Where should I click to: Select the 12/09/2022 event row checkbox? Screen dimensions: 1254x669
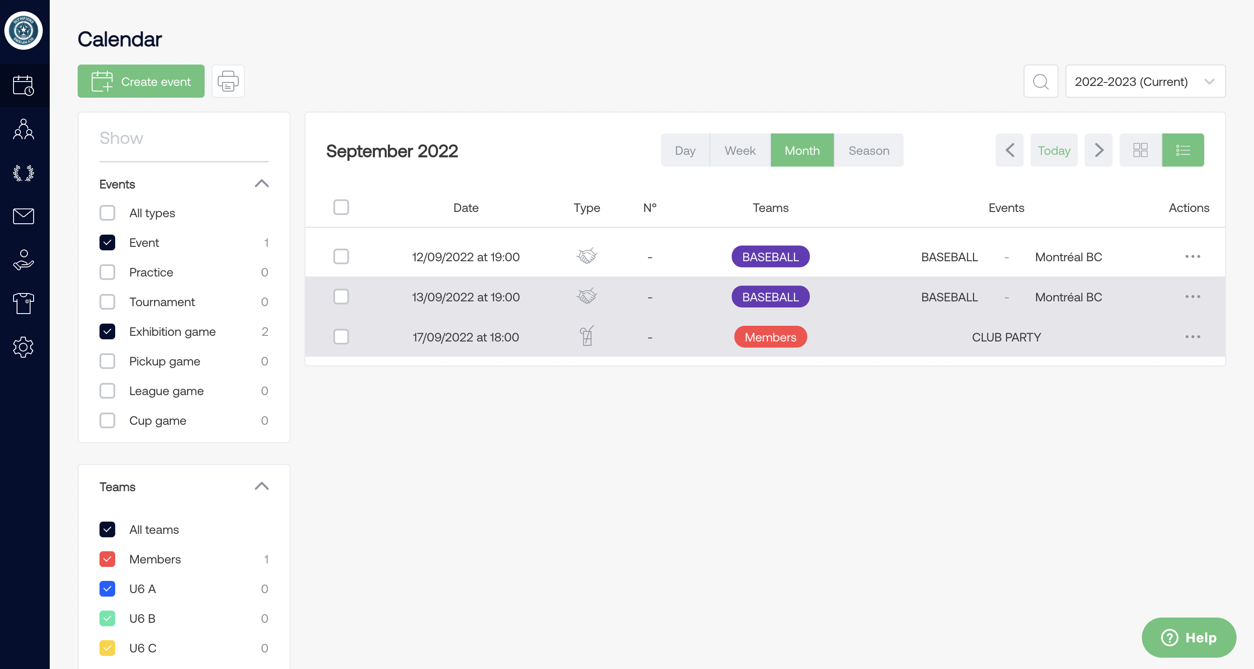341,256
